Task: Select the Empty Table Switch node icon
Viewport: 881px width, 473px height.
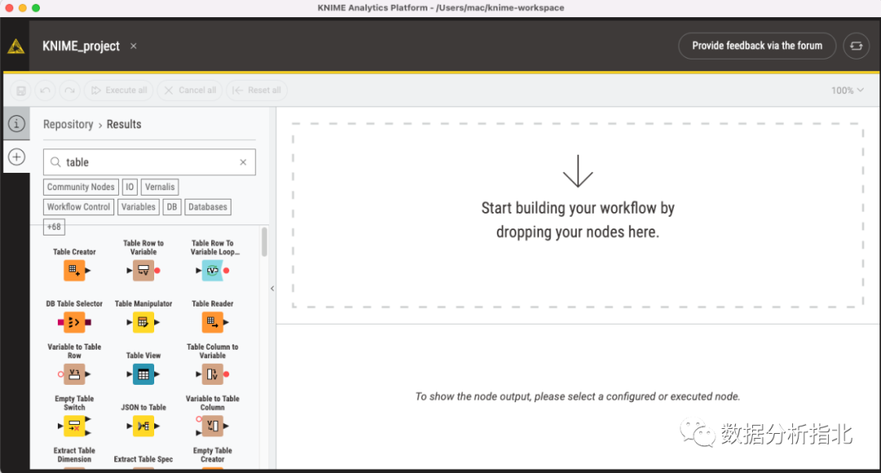Action: coord(74,426)
